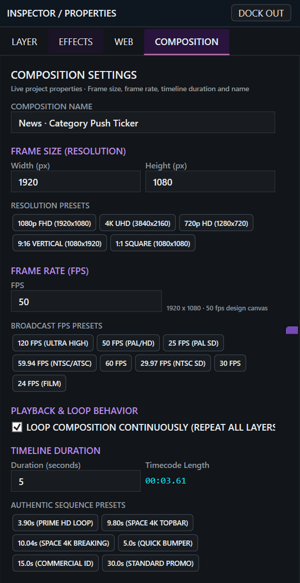300x583 pixels.
Task: Click the FPS input field
Action: click(x=86, y=301)
